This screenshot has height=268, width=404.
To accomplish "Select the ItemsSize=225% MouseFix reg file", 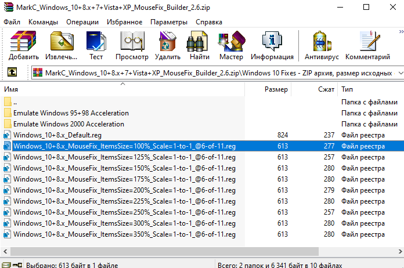I will click(124, 201).
